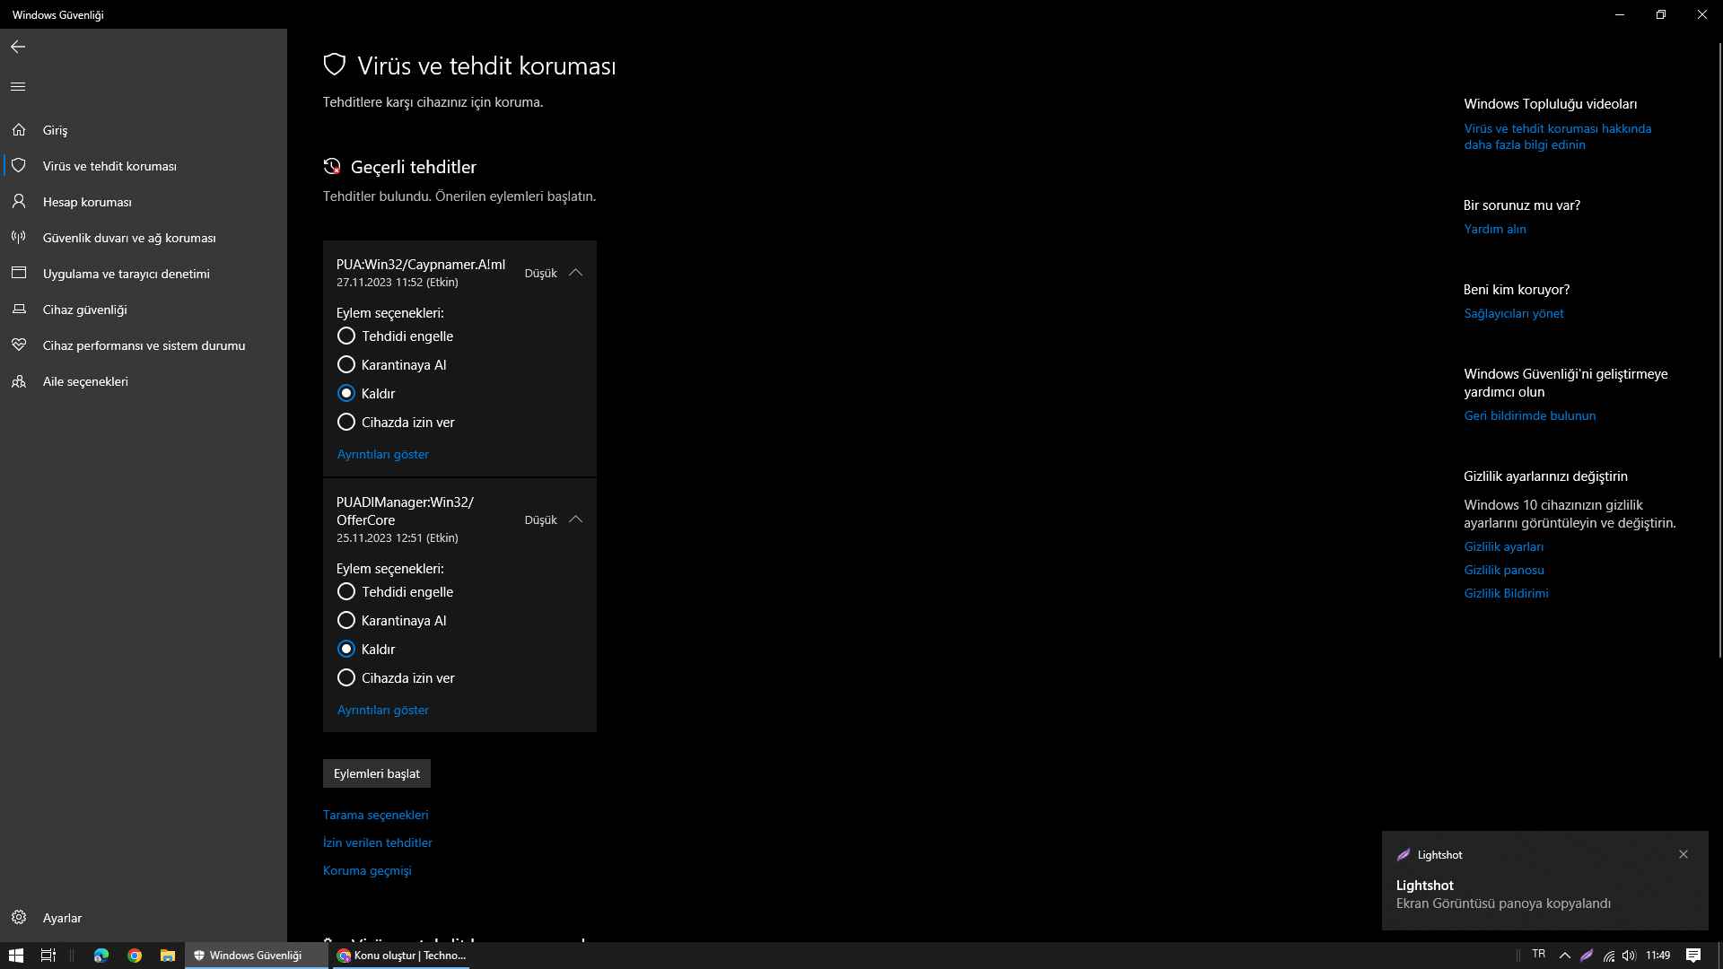The image size is (1723, 969).
Task: Collapse the PUA:Win32/Caypnamer threat chevron
Action: pos(576,273)
